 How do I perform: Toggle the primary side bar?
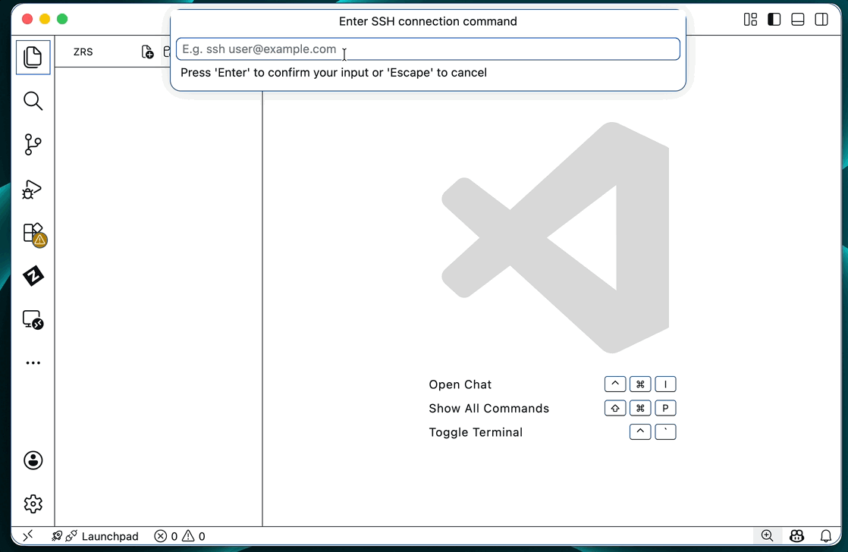(774, 20)
